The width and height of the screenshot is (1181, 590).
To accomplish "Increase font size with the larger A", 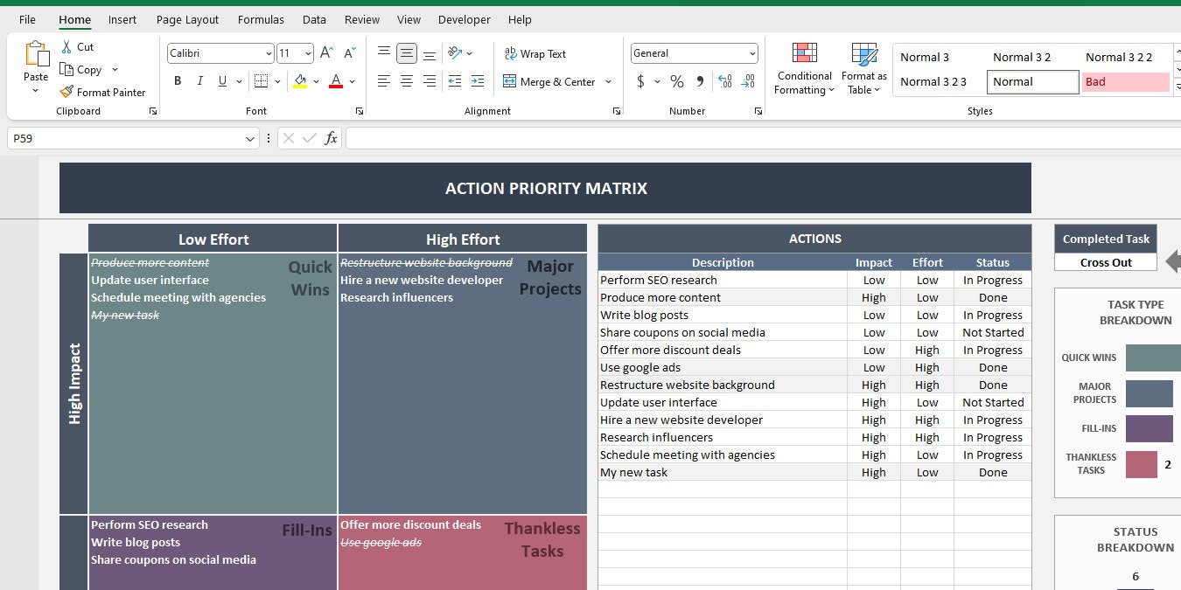I will pyautogui.click(x=326, y=53).
